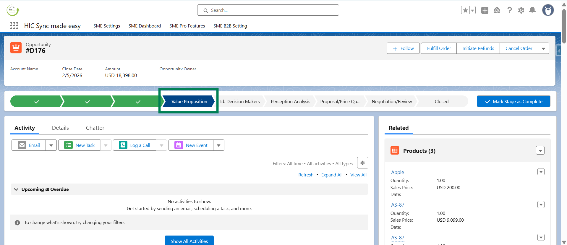Open the SME Dashboard tab
The image size is (567, 245).
[145, 26]
